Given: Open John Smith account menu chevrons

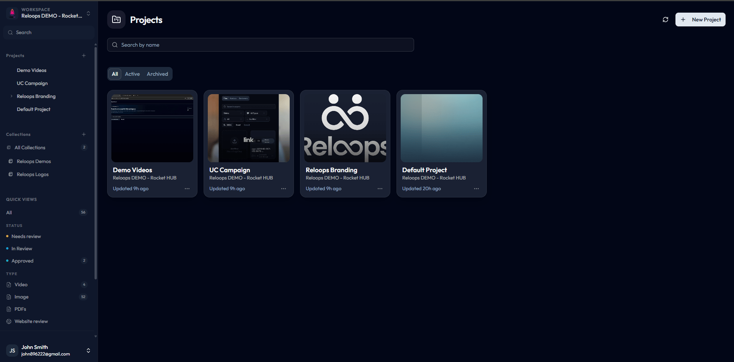Looking at the screenshot, I should [88, 351].
